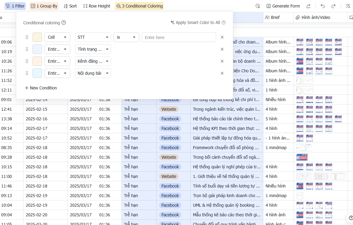
Task: Open the STT field dropdown
Action: pos(93,37)
